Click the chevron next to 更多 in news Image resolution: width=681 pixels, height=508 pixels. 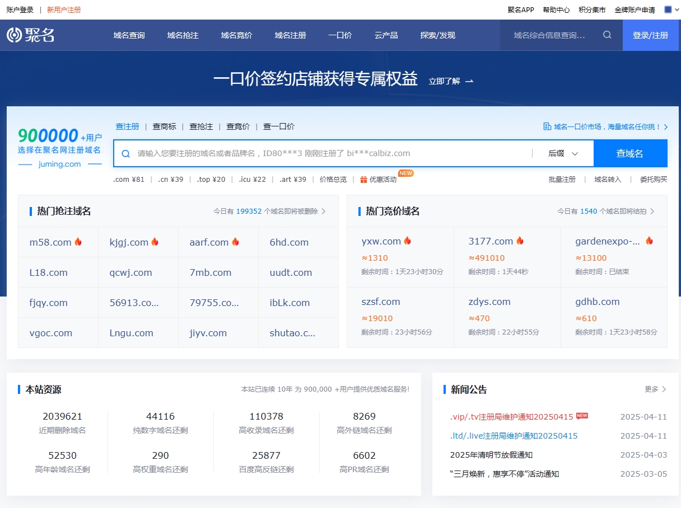[664, 389]
